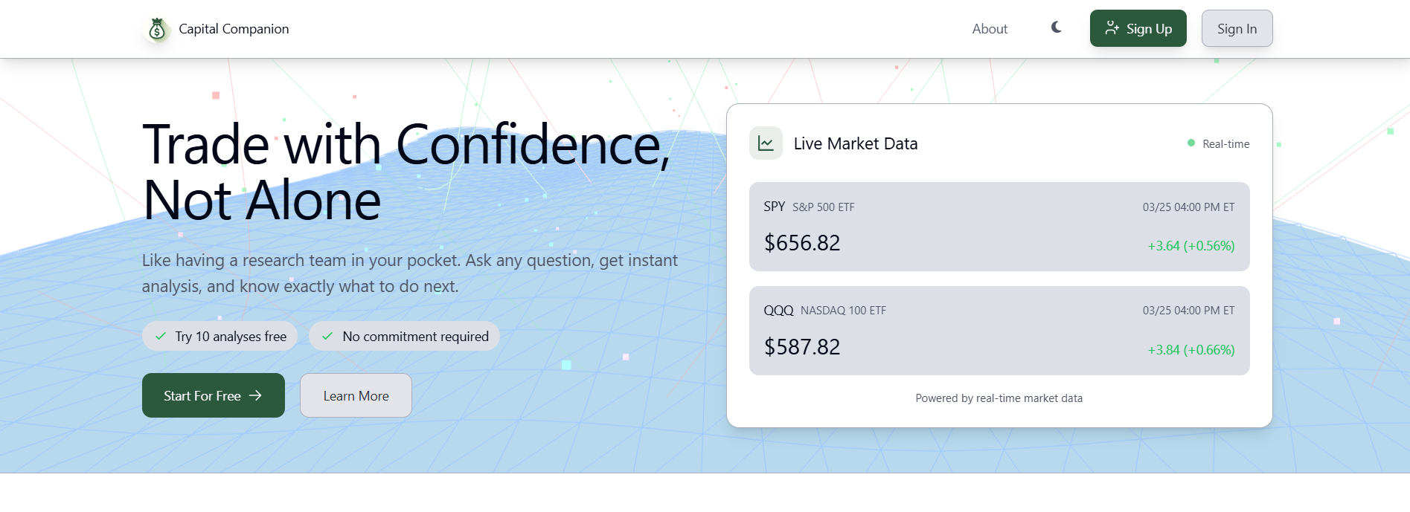Select the Try 10 analyses free badge

point(219,336)
